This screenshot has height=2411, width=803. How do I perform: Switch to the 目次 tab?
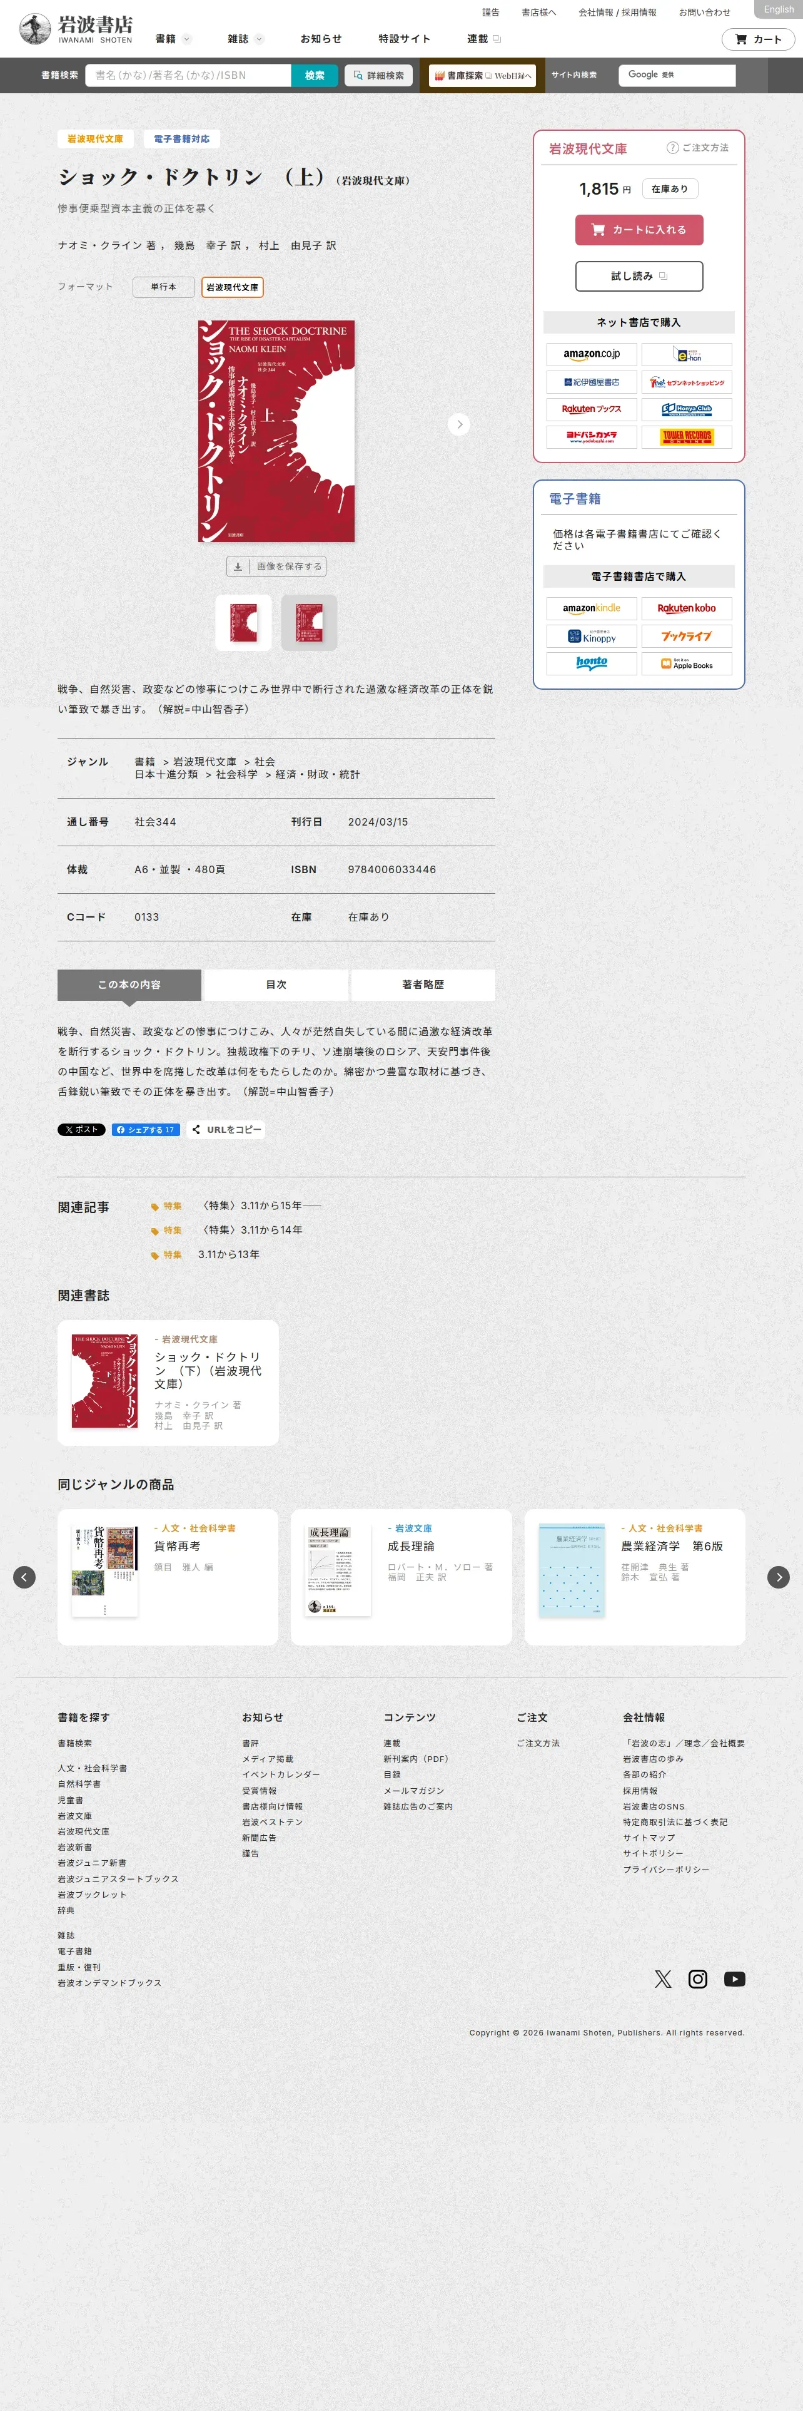[x=276, y=985]
